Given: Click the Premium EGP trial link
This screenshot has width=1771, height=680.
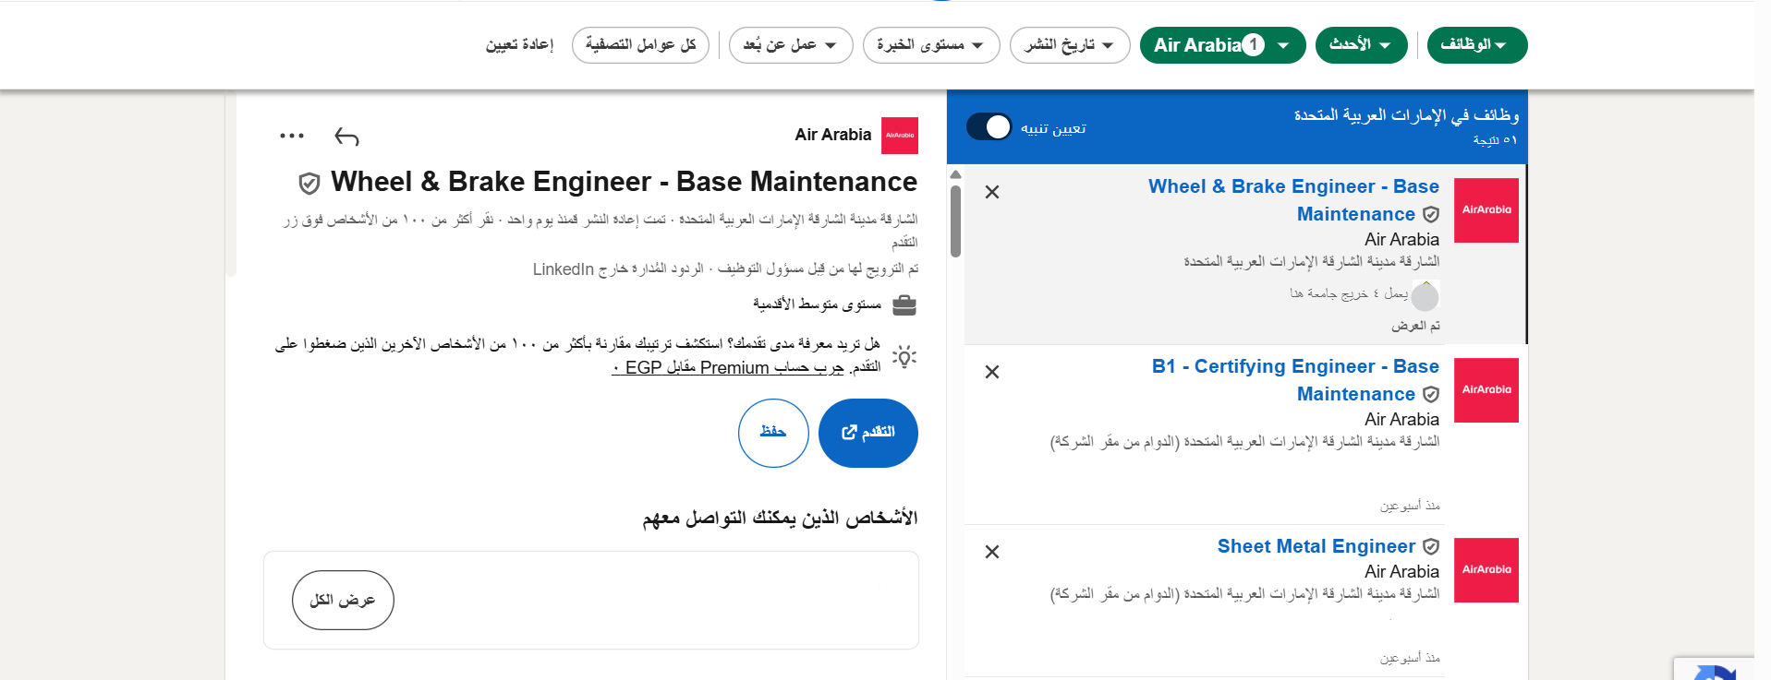Looking at the screenshot, I should click(728, 368).
